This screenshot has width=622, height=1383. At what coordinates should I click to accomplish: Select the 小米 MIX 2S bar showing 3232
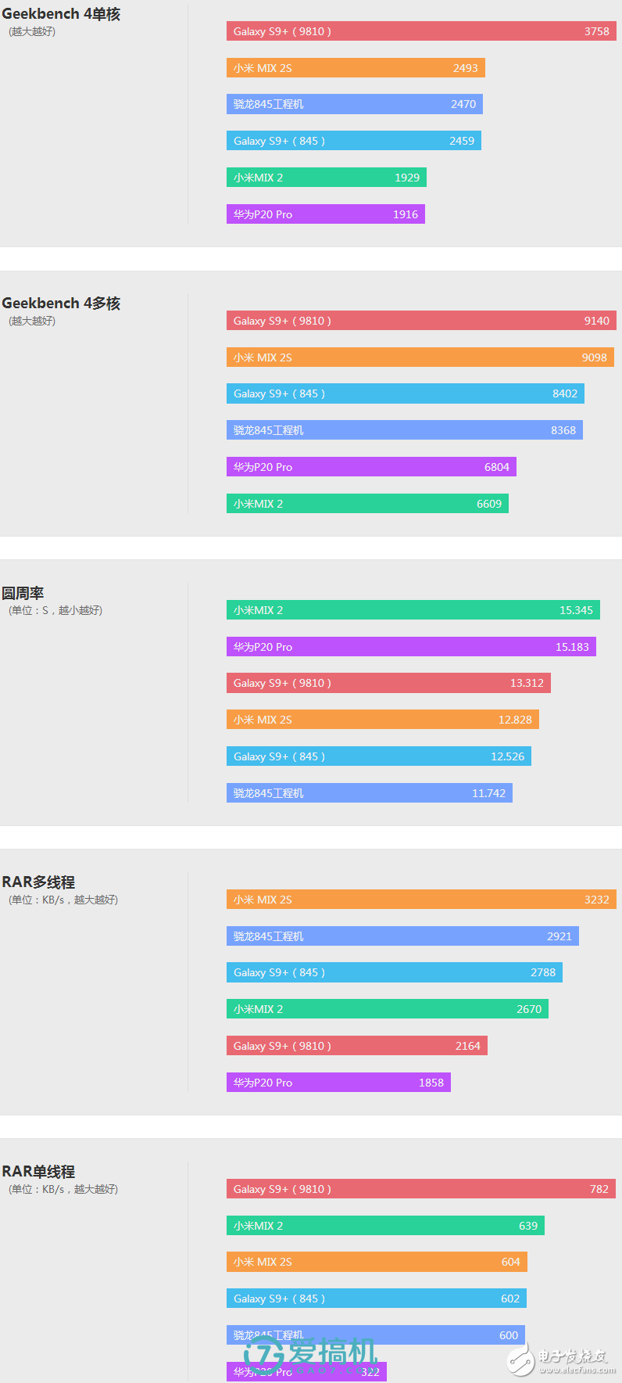pos(421,900)
